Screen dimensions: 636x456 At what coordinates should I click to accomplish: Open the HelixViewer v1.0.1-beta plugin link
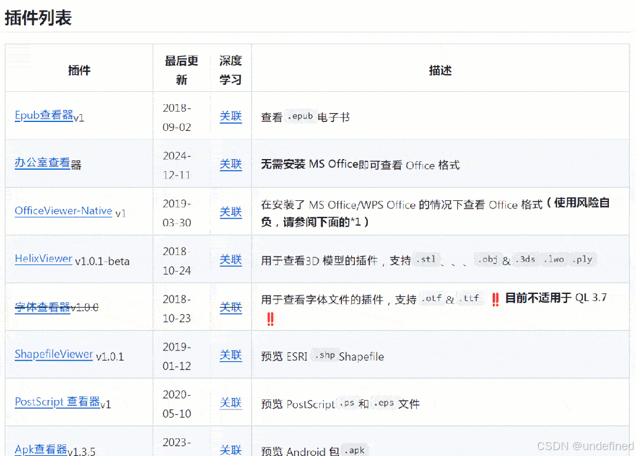44,259
